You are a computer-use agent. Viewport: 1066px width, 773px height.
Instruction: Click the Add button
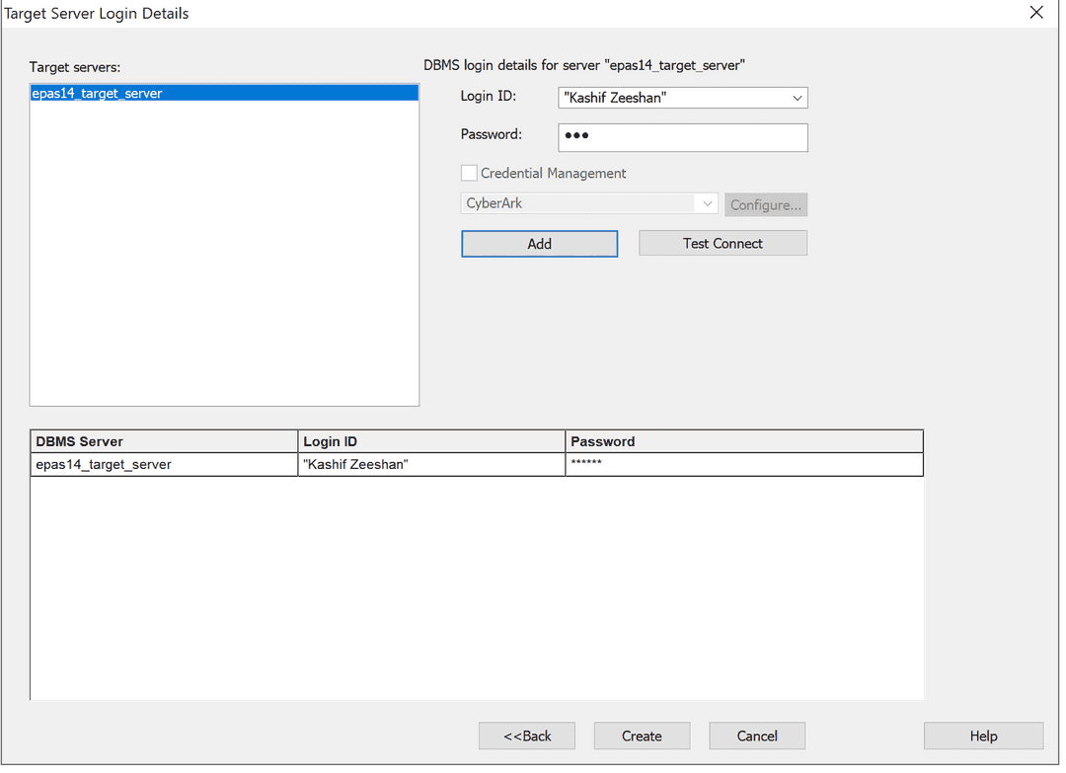coord(539,243)
